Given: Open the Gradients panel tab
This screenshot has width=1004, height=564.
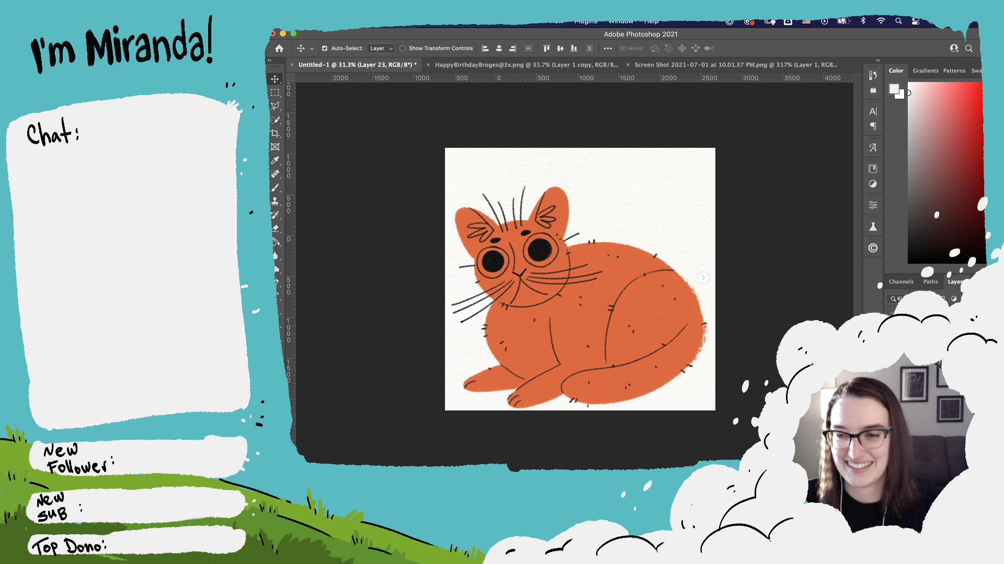Looking at the screenshot, I should [x=926, y=70].
